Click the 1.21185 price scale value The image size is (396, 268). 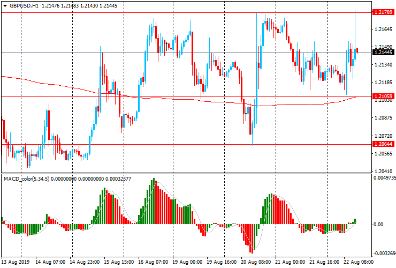click(384, 83)
